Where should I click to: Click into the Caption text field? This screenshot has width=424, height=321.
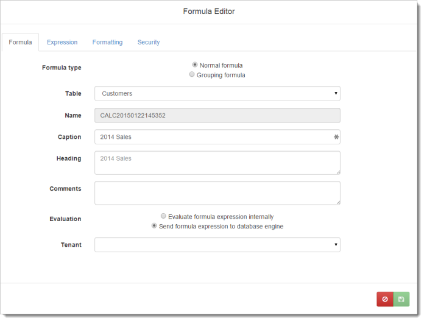click(213, 137)
